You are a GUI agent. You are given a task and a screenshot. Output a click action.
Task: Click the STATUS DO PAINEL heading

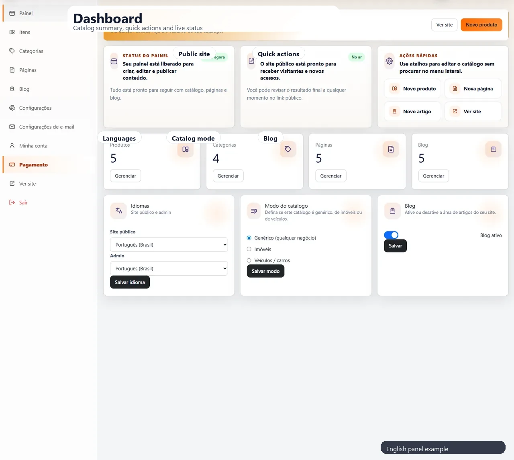coord(145,56)
